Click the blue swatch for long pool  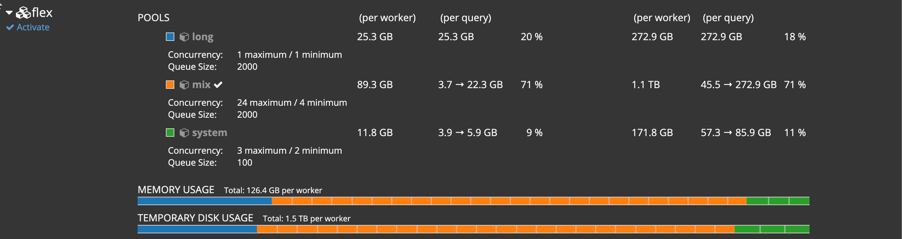(170, 37)
